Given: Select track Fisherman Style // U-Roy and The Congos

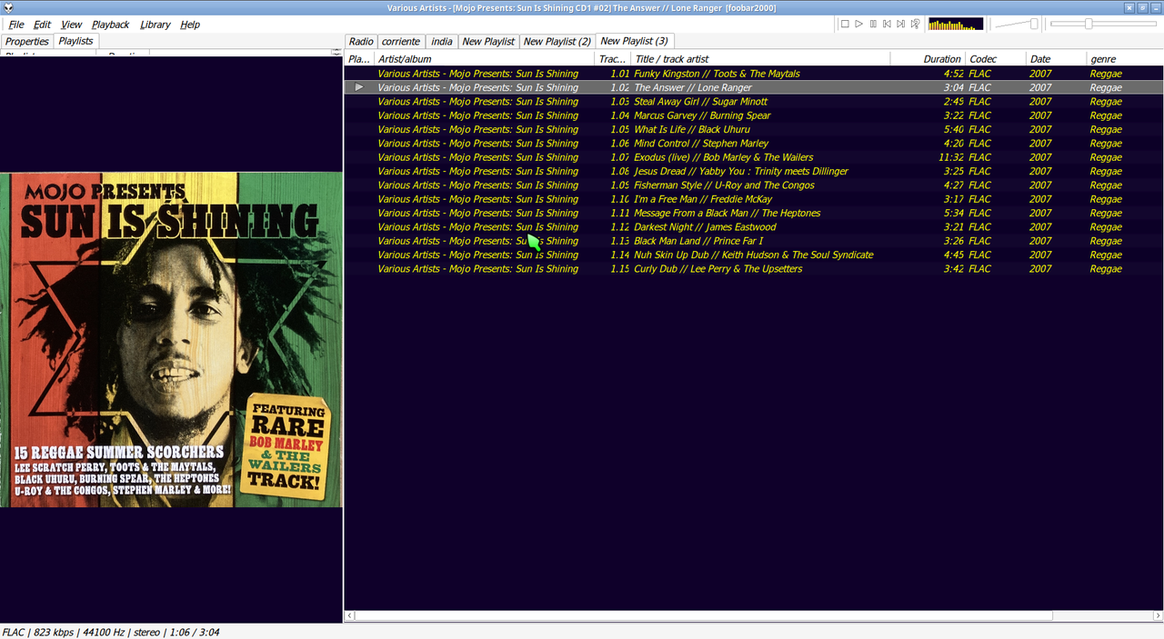Looking at the screenshot, I should 753,185.
